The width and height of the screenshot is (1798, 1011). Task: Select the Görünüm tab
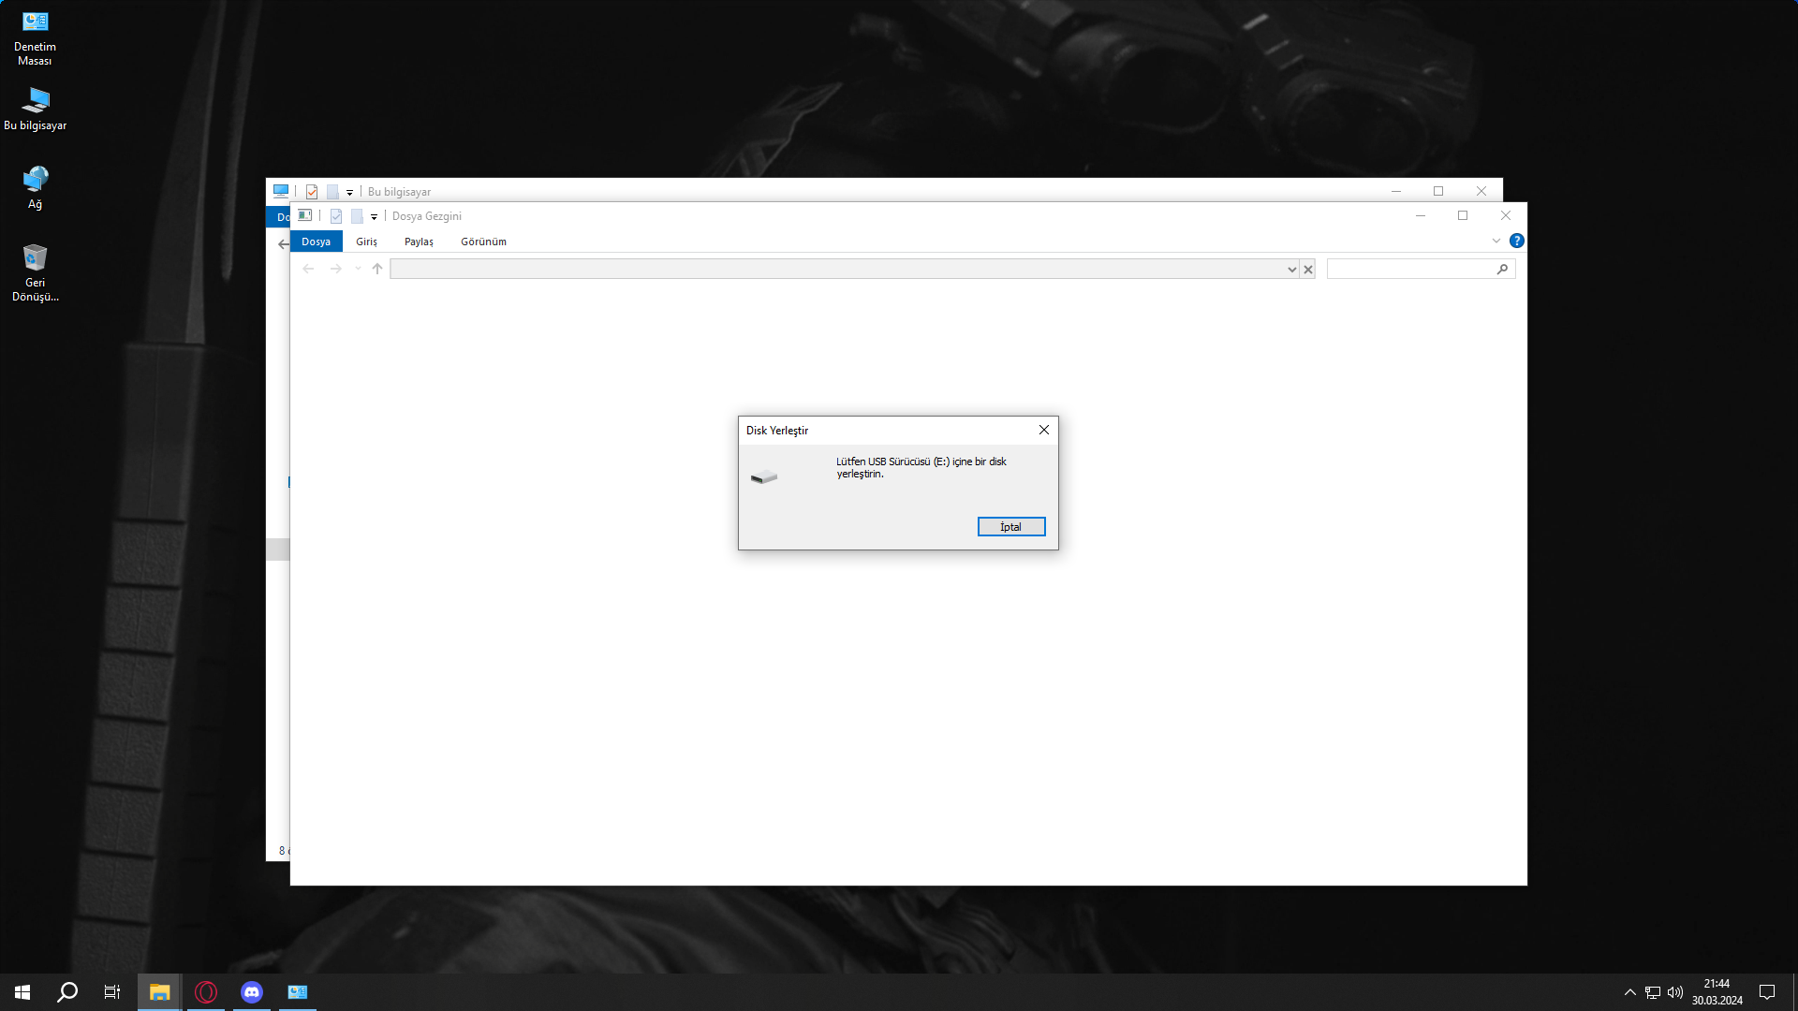pyautogui.click(x=483, y=242)
